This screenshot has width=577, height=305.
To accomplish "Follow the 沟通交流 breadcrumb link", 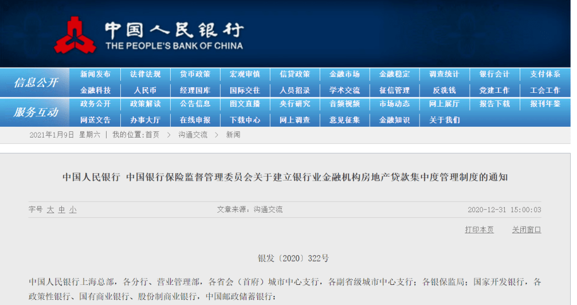I will (193, 135).
